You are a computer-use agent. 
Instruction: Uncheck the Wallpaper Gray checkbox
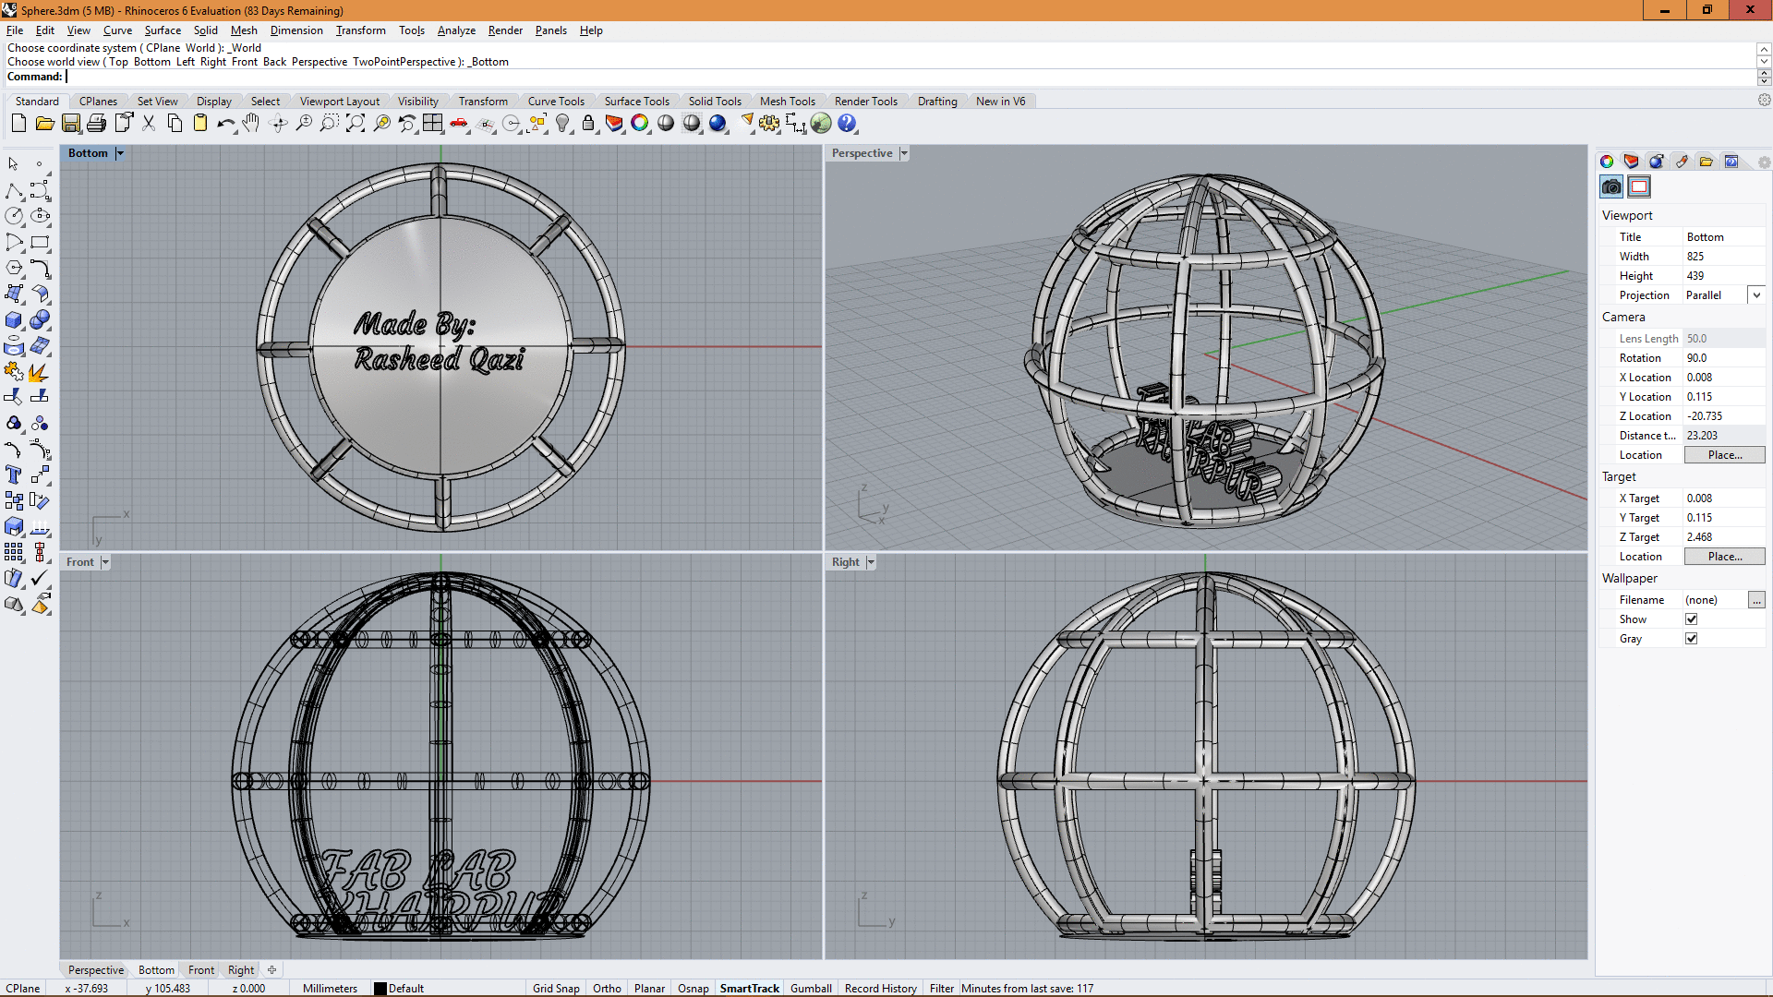tap(1691, 639)
